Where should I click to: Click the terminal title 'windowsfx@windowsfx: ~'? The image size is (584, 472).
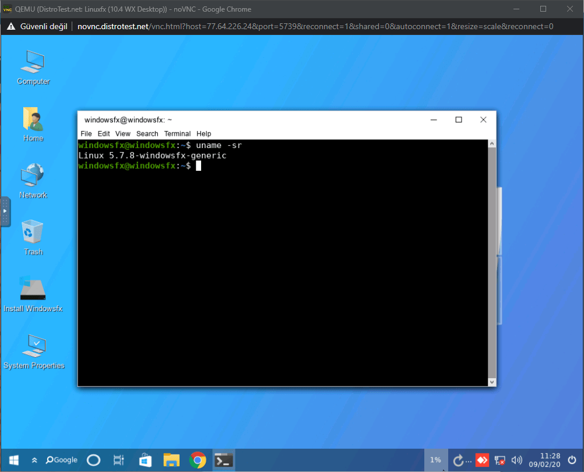coord(128,120)
